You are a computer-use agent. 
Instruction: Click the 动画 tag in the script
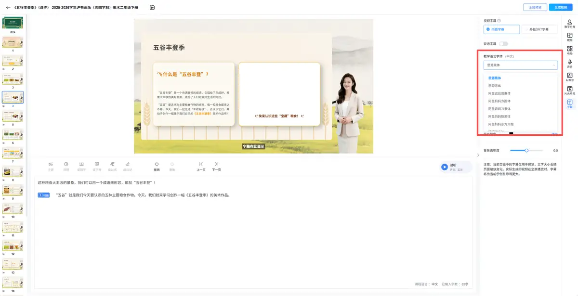coord(44,195)
